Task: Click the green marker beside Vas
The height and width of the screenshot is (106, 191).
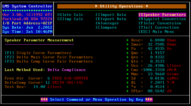Action: coord(127,66)
